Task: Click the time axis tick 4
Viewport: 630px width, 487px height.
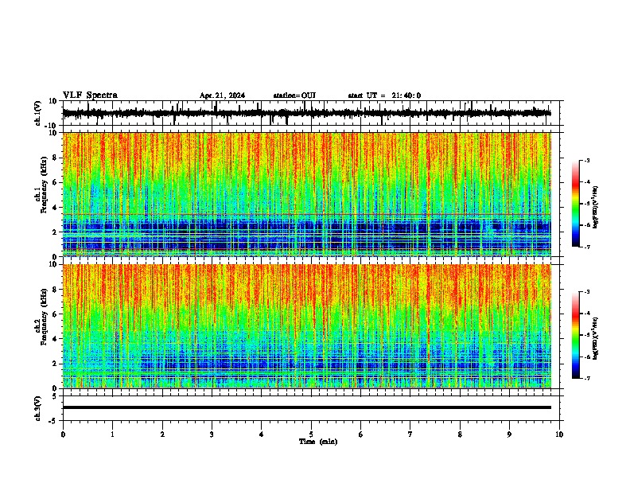Action: [262, 434]
